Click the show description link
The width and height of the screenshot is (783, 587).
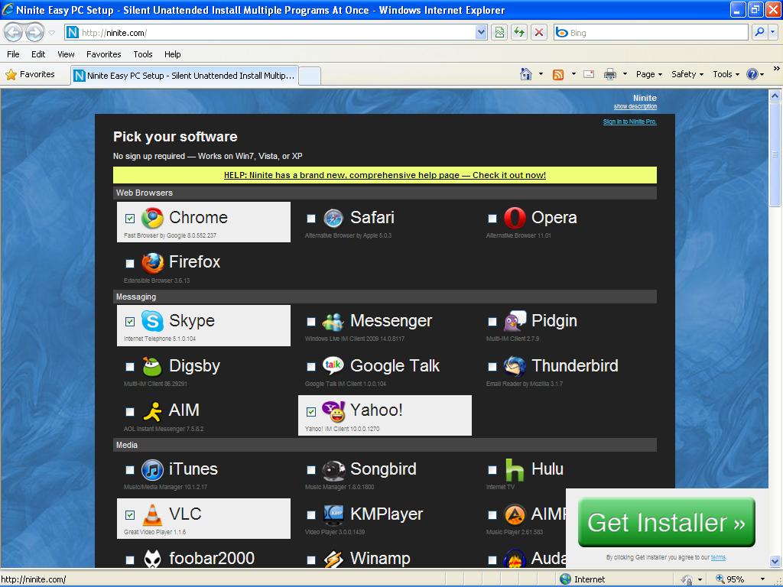point(635,106)
